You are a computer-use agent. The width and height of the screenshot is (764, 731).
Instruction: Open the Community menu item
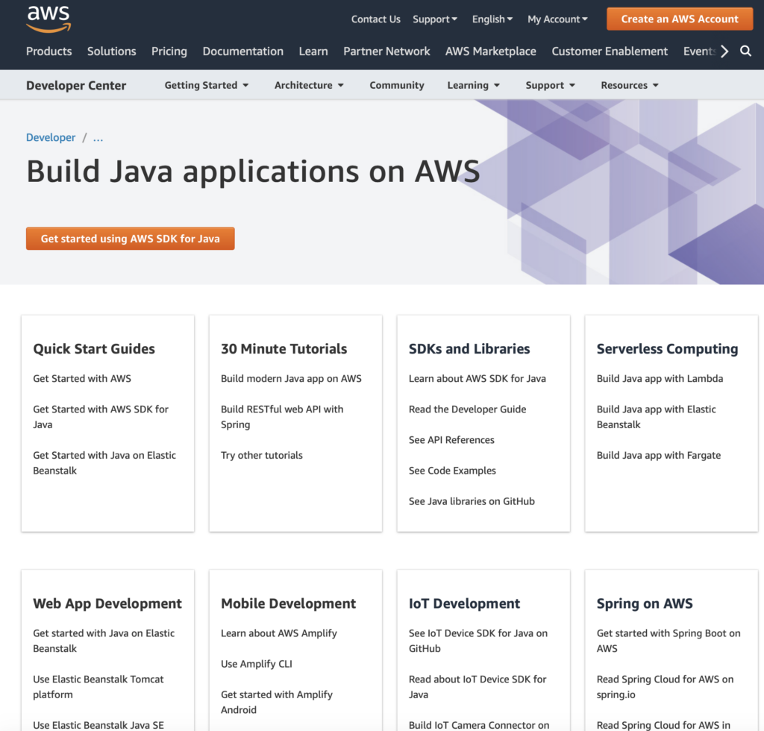pyautogui.click(x=397, y=85)
